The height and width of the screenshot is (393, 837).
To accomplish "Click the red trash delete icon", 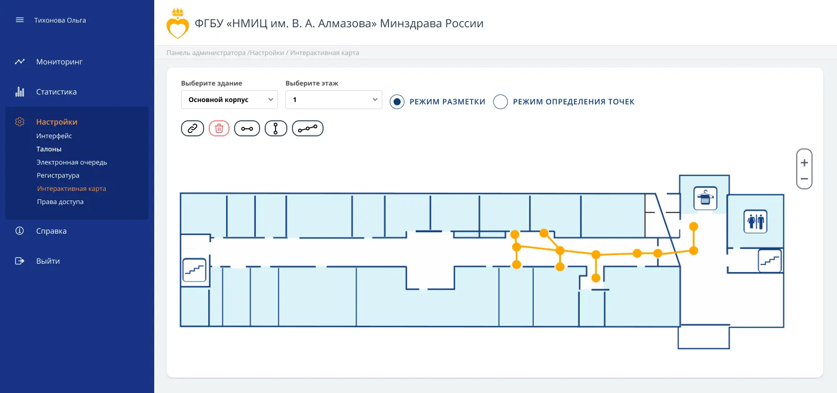I will (219, 128).
